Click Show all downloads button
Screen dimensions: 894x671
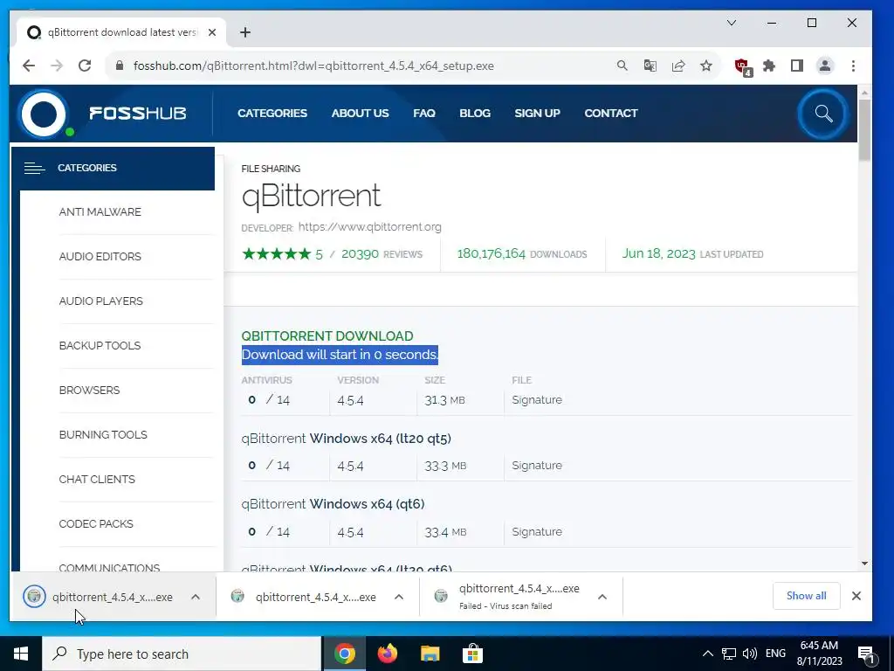coord(806,596)
